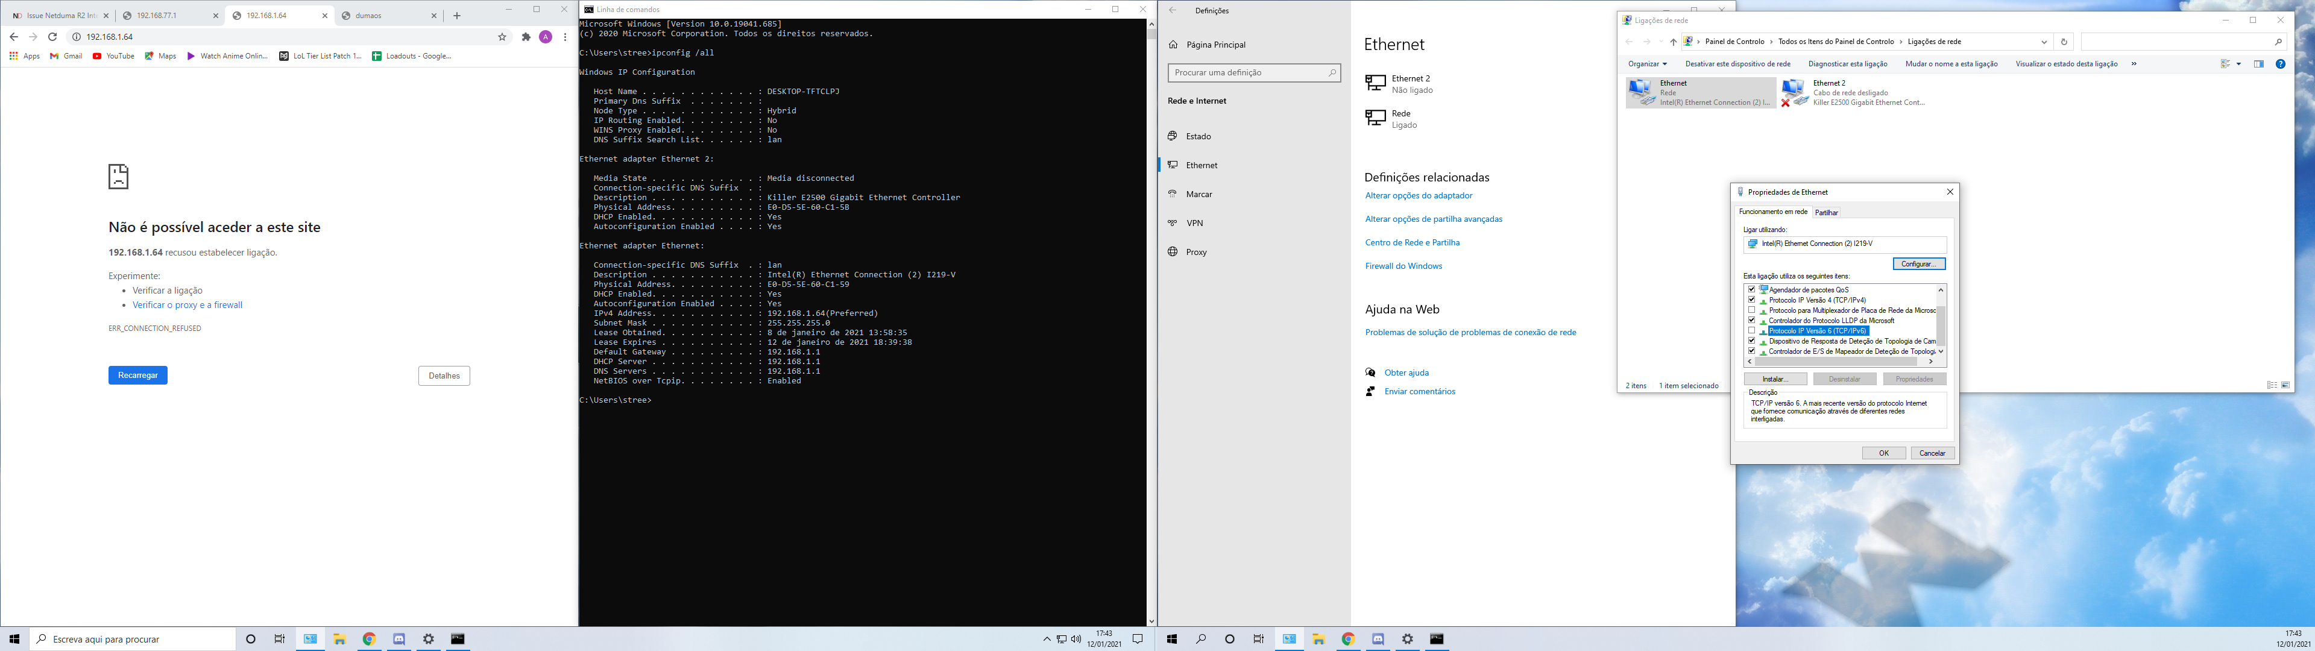Viewport: 2315px width, 651px height.
Task: Open a new Chrome tab
Action: pos(456,15)
